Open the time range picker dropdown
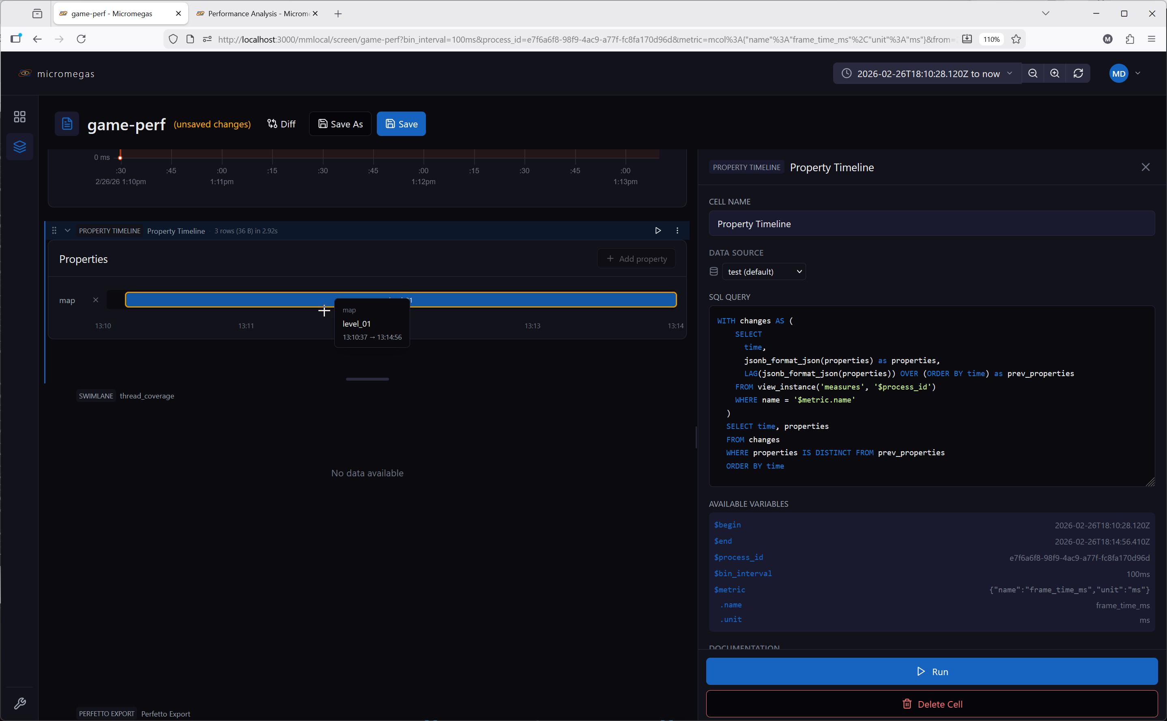 (x=927, y=73)
